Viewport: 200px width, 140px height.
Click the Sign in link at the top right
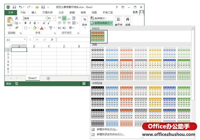(x=135, y=12)
